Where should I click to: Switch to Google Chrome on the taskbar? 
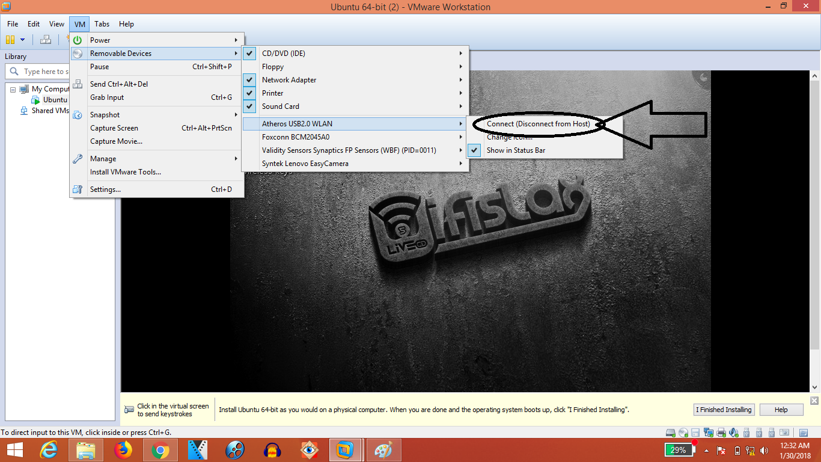[160, 450]
